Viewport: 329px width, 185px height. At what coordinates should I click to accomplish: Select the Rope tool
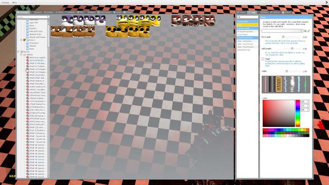click(247, 25)
